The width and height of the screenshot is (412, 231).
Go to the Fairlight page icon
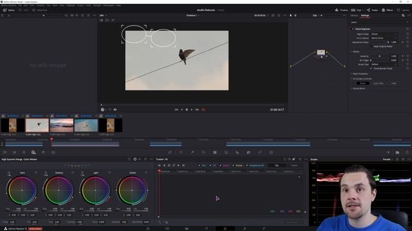pos(245,228)
